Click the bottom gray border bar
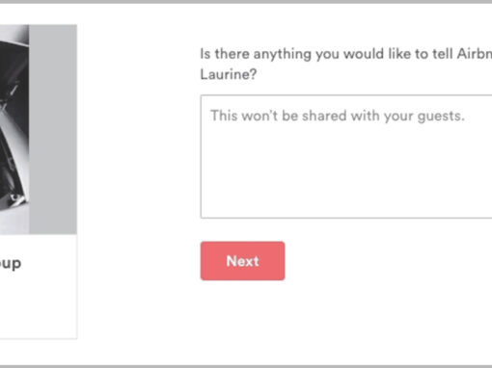492x368 pixels. click(x=246, y=366)
